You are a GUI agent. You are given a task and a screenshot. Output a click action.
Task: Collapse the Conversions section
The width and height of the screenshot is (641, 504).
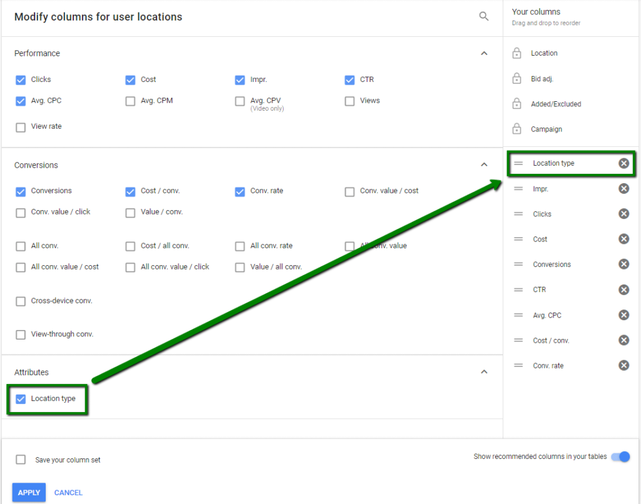tap(484, 164)
